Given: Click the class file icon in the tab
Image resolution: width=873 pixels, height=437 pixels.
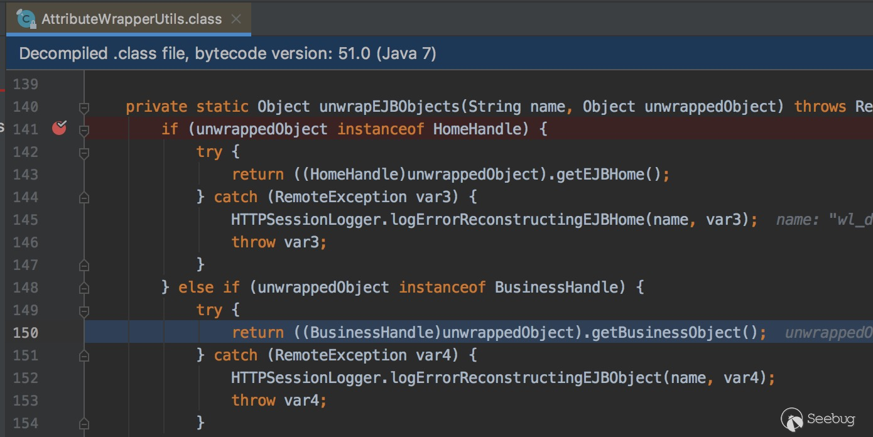Looking at the screenshot, I should coord(26,19).
